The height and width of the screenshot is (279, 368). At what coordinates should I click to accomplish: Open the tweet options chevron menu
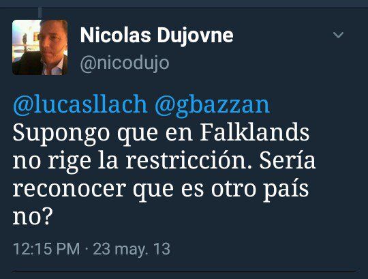(338, 35)
